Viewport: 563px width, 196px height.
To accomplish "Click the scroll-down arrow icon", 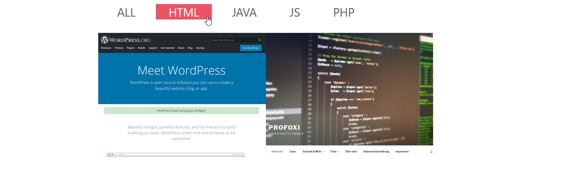I will 431,151.
